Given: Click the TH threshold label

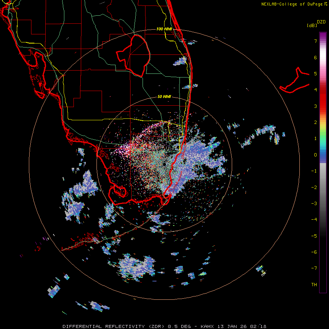Looking at the screenshot, I should pos(314,285).
